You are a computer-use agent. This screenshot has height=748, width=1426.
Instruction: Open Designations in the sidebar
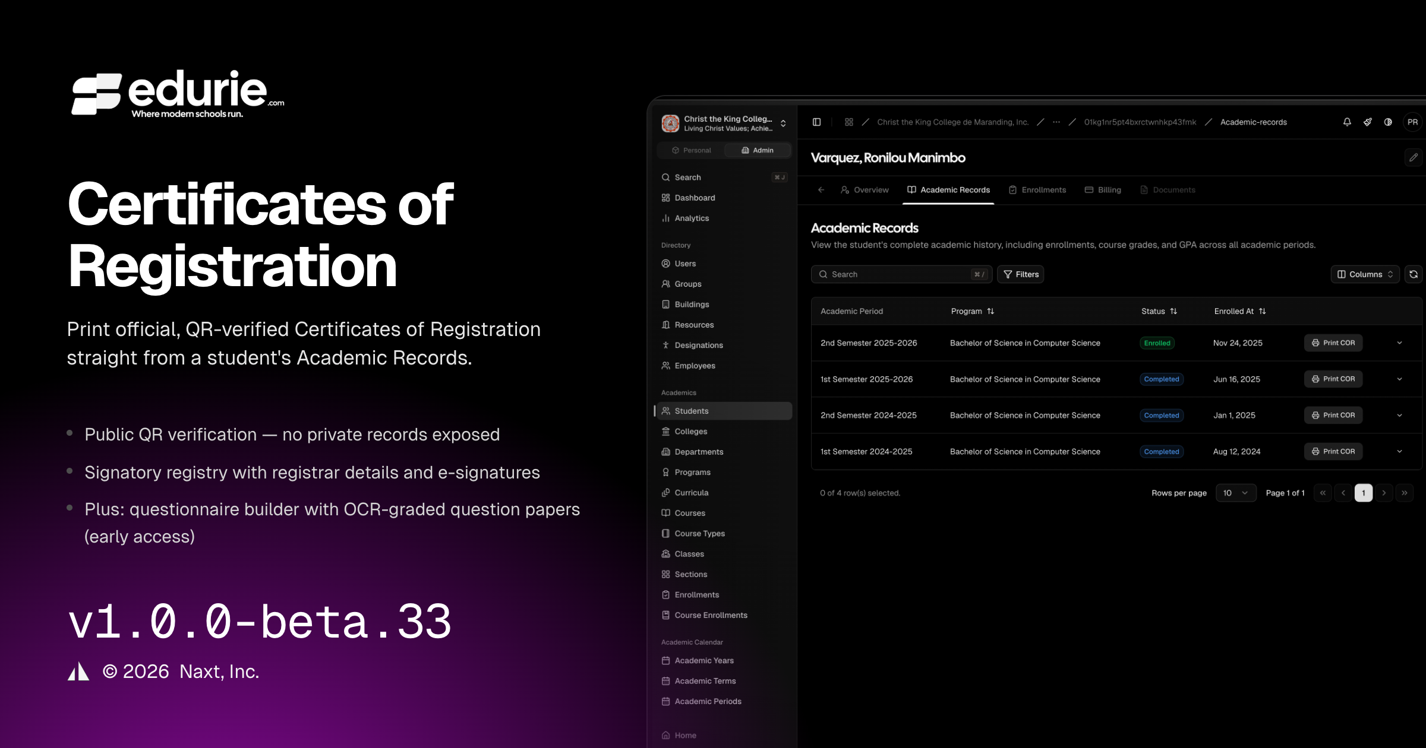[x=724, y=346]
